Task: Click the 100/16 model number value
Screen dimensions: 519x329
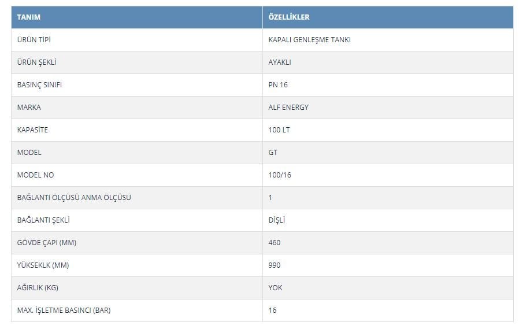Action: pyautogui.click(x=280, y=175)
